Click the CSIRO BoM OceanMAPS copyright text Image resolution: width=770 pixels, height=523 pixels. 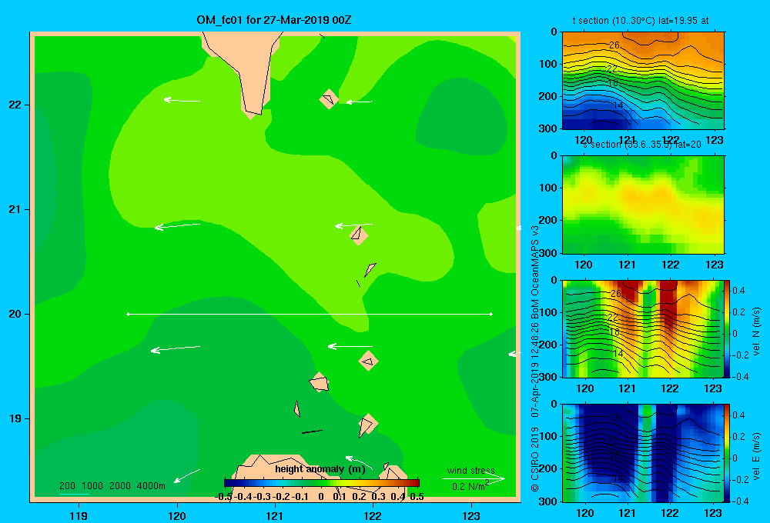(535, 358)
